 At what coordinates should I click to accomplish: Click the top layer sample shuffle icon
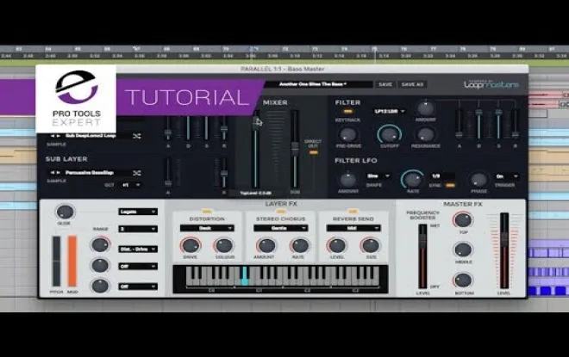tap(137, 136)
